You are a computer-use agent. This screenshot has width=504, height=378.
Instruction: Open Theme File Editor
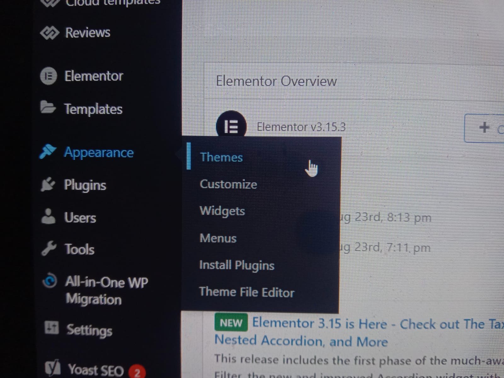pyautogui.click(x=246, y=292)
